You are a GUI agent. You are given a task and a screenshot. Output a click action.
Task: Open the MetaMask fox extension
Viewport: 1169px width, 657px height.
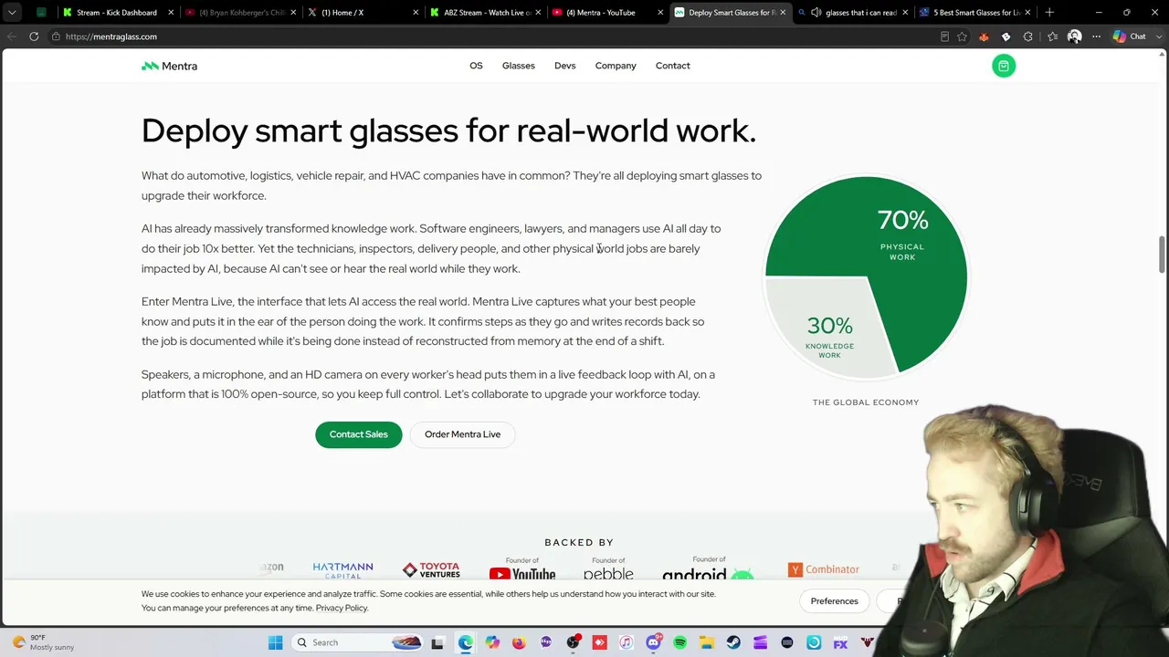984,36
